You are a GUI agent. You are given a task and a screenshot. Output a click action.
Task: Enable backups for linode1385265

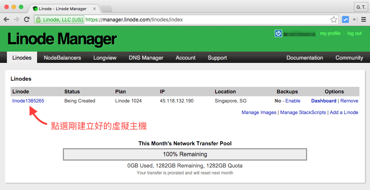point(293,101)
